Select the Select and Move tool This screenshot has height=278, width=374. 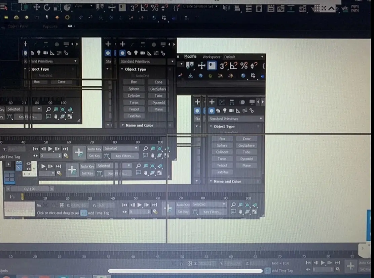[37, 7]
